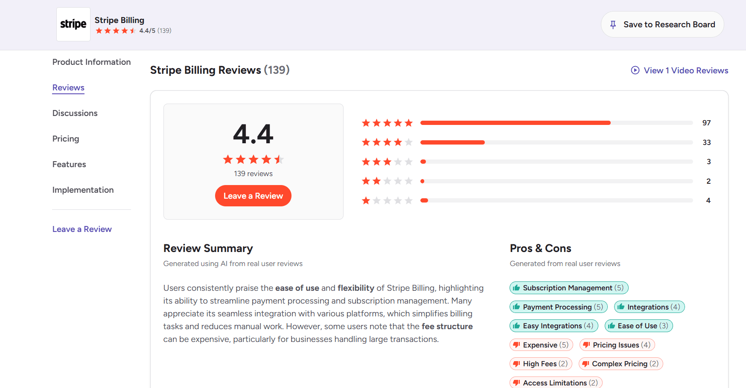Click the one-star icons in the rating breakdown
This screenshot has width=746, height=388.
[387, 200]
